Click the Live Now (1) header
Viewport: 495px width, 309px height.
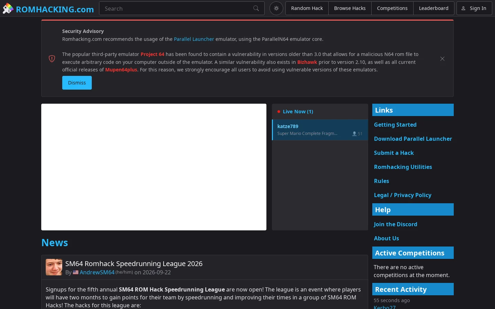[298, 112]
